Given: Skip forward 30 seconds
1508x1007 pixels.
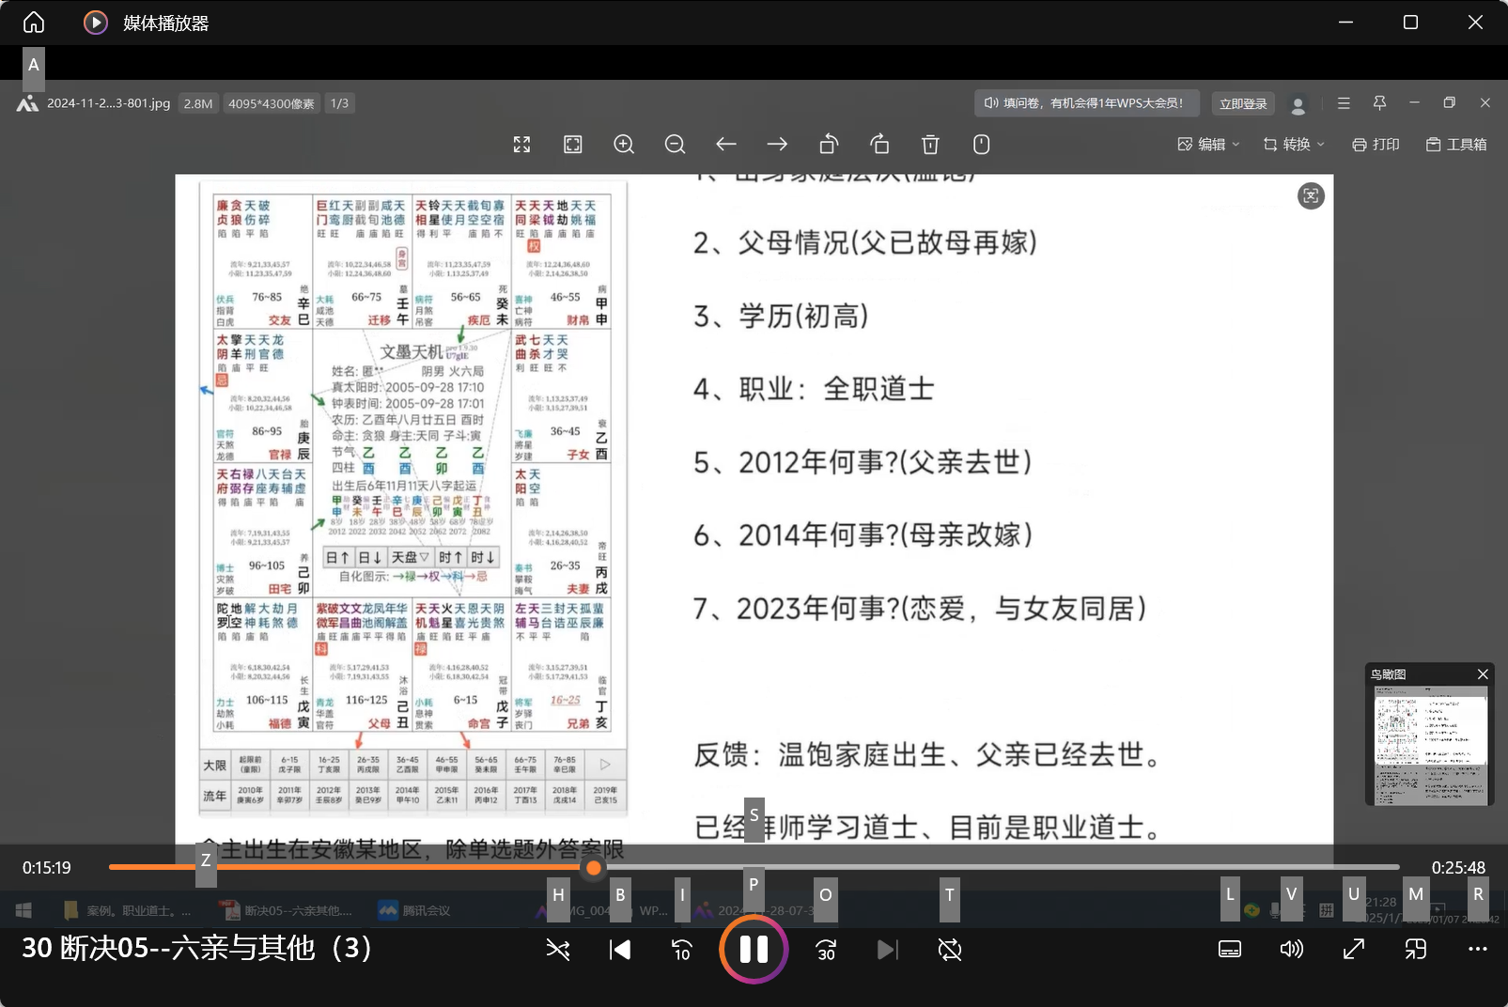Looking at the screenshot, I should point(826,950).
